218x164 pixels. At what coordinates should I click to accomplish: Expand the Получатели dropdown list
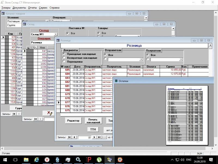click(181, 59)
